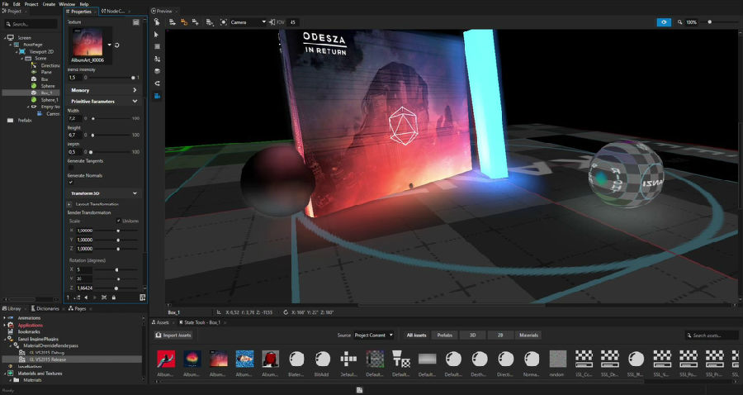Click the rotate-back arrow tool in preview sidebar

click(157, 83)
